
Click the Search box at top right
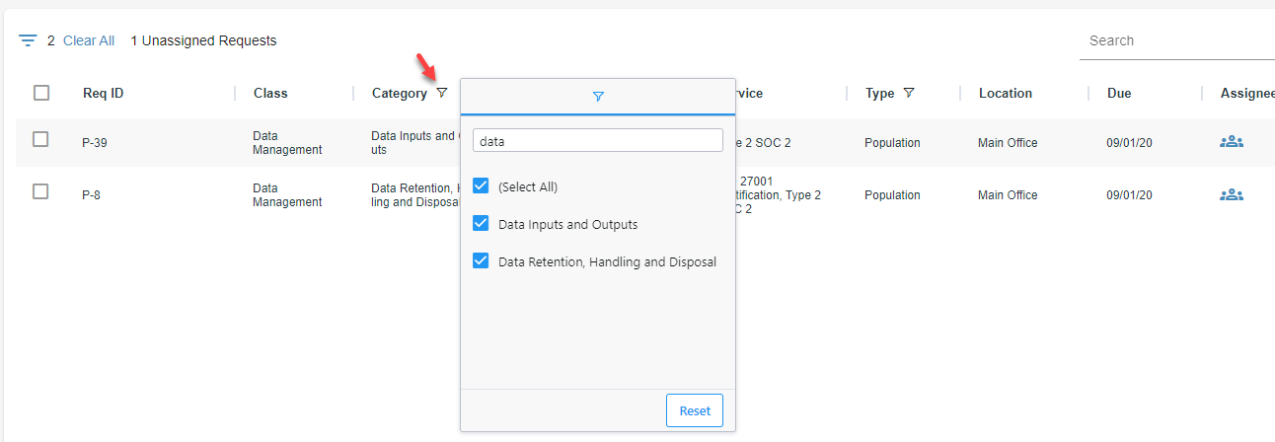[x=1174, y=40]
